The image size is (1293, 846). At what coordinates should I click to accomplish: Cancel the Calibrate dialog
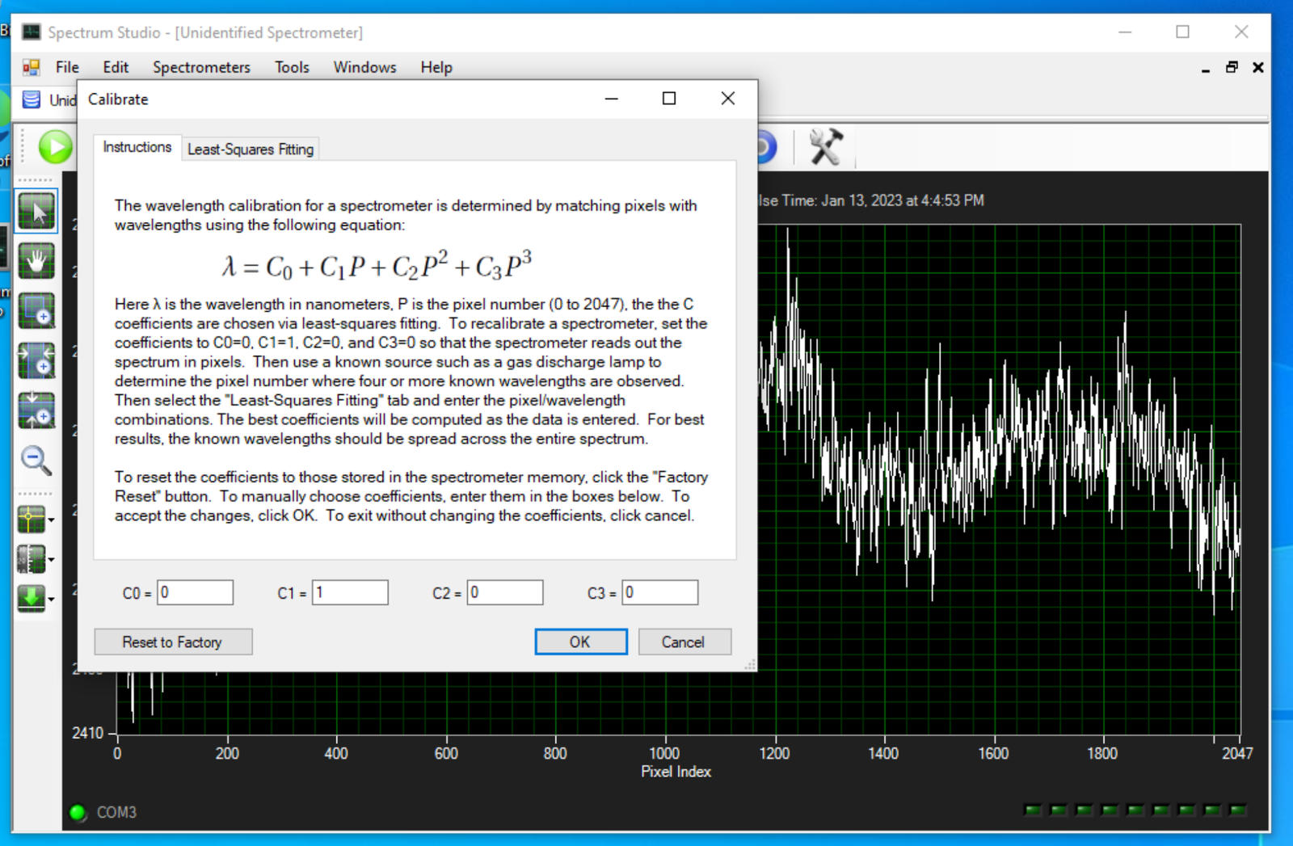684,642
